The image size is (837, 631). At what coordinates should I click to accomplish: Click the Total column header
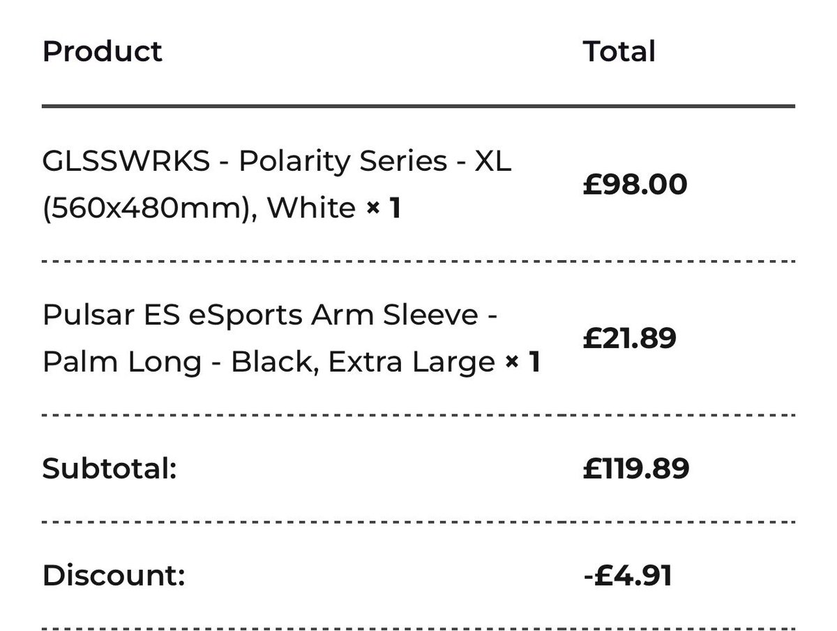tap(619, 52)
